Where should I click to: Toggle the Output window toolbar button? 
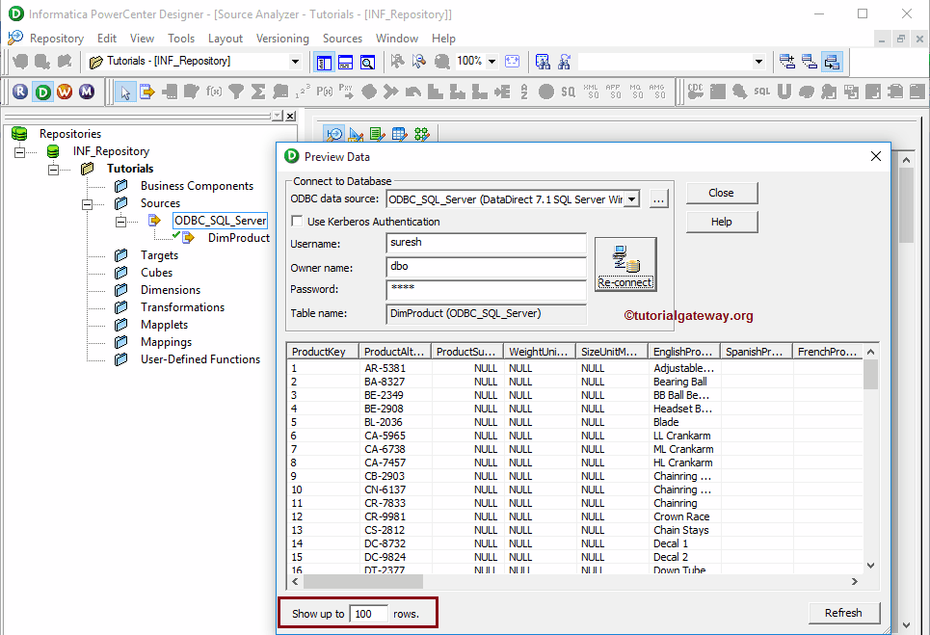click(x=345, y=62)
